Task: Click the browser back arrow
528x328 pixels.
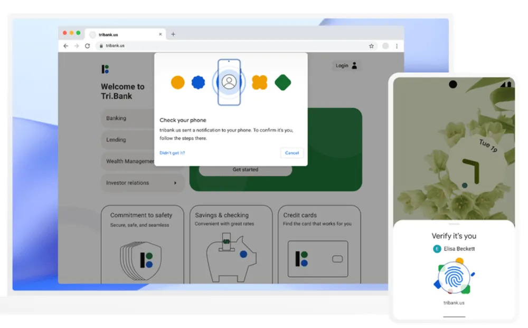Action: [65, 46]
